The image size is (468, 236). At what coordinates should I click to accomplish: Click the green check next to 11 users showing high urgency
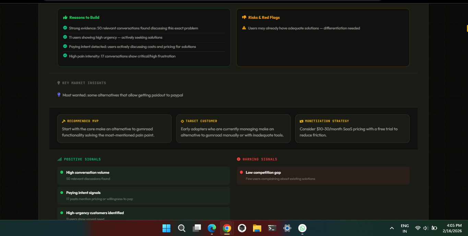65,37
